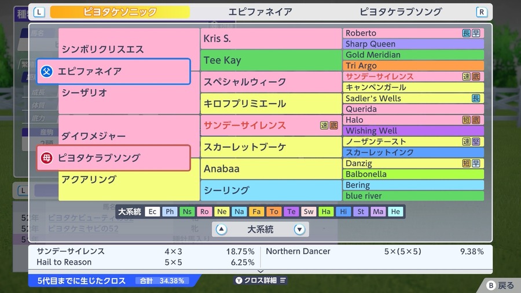Click the R shoulder button icon at top
This screenshot has height=293, width=521.
(482, 12)
